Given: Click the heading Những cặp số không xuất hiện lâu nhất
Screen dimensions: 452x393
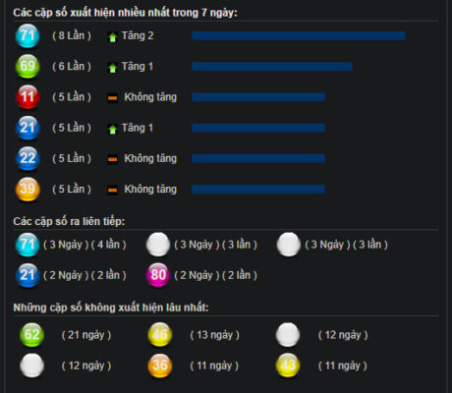Looking at the screenshot, I should [x=111, y=308].
